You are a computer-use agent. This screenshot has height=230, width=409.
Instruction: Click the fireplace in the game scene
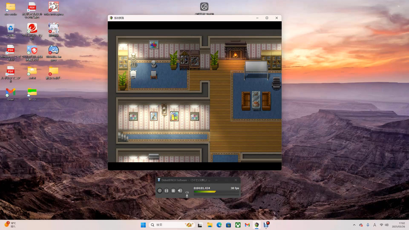click(235, 51)
